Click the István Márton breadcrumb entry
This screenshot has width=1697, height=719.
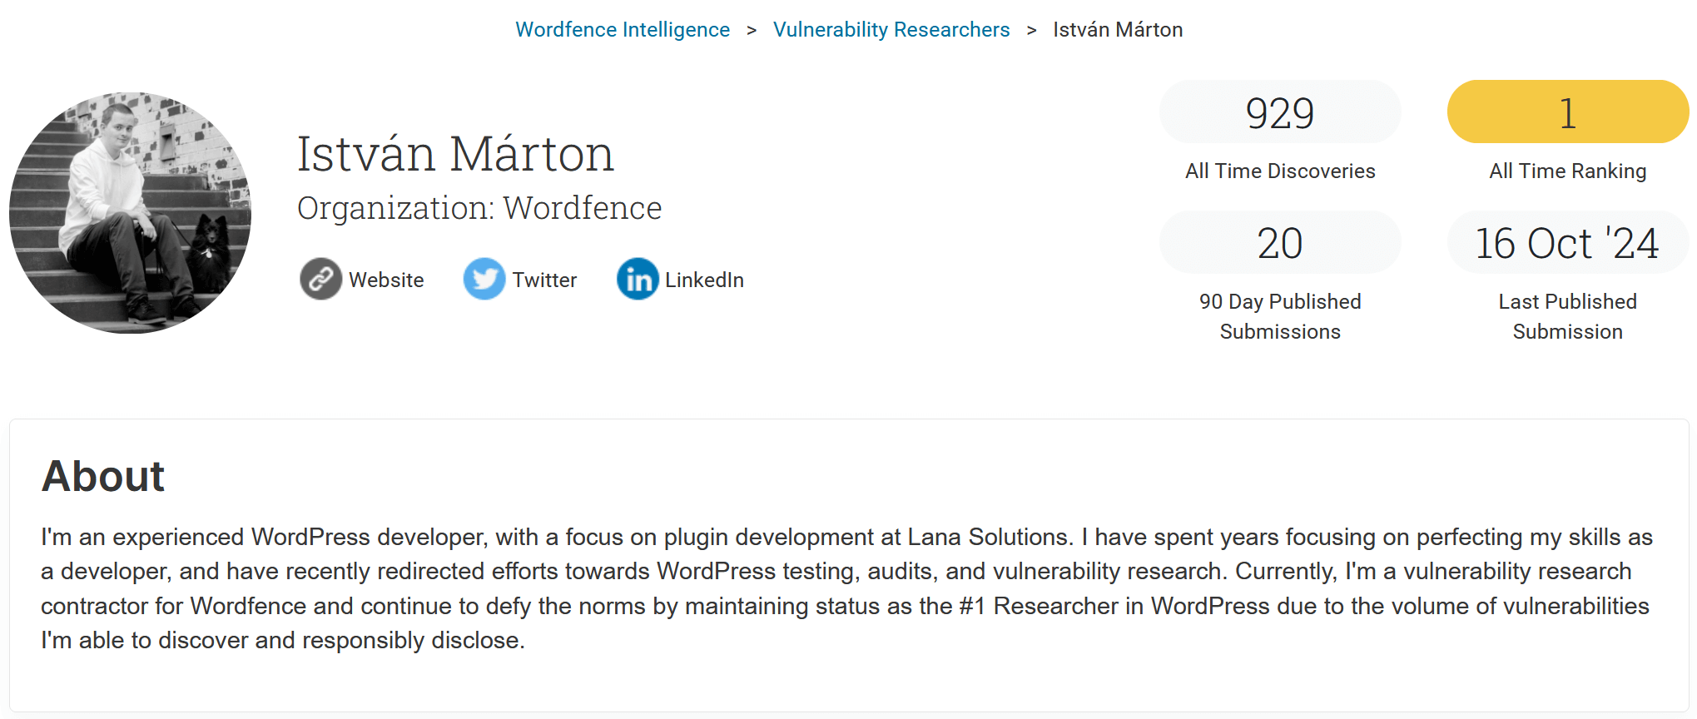coord(1119,29)
